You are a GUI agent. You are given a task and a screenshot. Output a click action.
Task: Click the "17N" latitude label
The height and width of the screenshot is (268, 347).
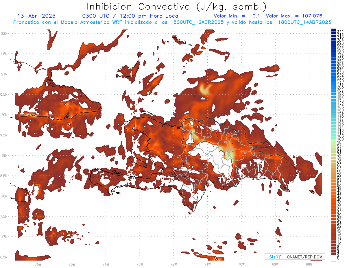(x=4, y=237)
